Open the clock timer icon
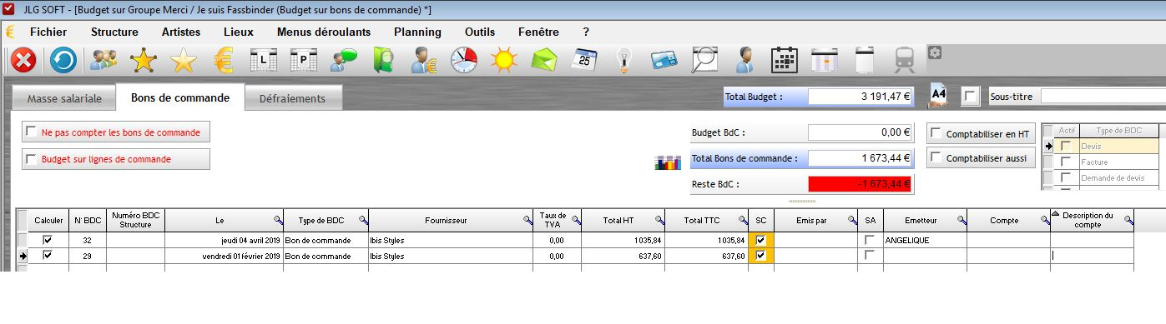Image resolution: width=1166 pixels, height=324 pixels. (x=463, y=60)
